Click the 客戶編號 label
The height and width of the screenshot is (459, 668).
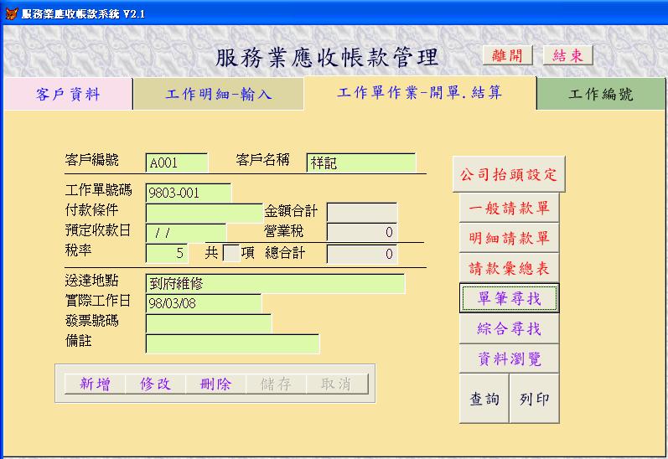(x=91, y=160)
